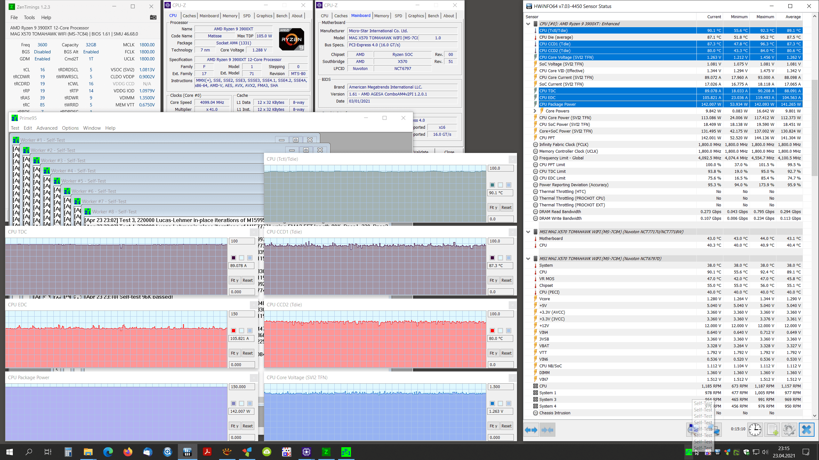Edit the 0.000 minimum field in Package Power graph
The height and width of the screenshot is (460, 819).
coord(242,437)
